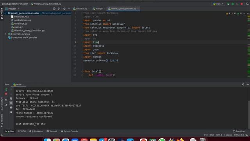Click the Rerun 'main' toolbar icon
The width and height of the screenshot is (250, 141).
coord(228,4)
